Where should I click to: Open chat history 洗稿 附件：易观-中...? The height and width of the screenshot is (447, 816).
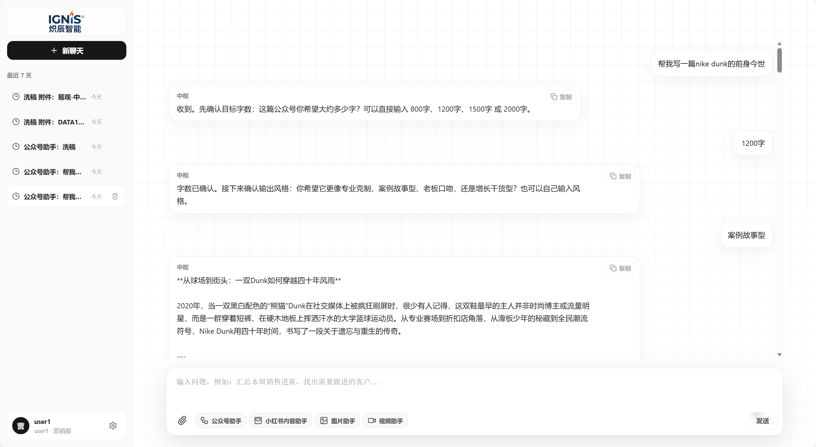tap(66, 97)
